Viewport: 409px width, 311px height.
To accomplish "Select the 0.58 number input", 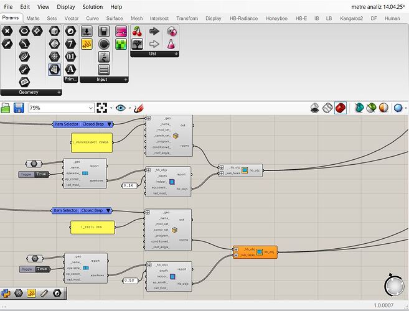I will coord(130,281).
